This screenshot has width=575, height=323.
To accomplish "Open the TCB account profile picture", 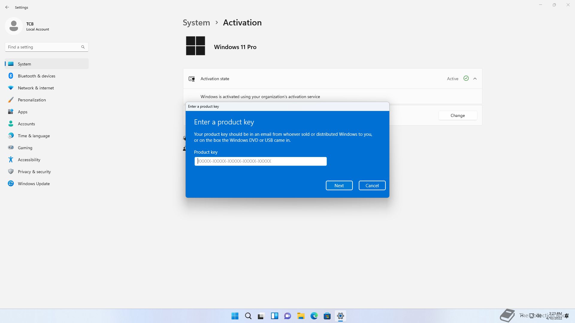I will [x=14, y=26].
